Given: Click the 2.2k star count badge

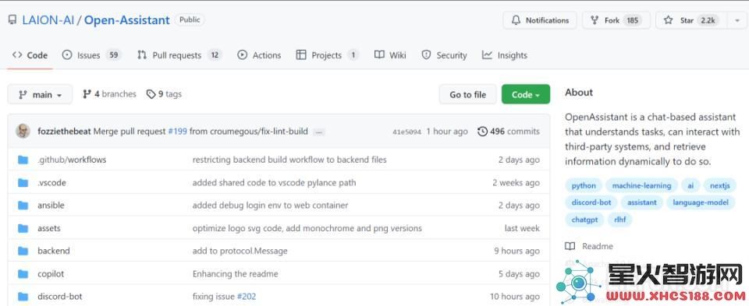Looking at the screenshot, I should (708, 20).
